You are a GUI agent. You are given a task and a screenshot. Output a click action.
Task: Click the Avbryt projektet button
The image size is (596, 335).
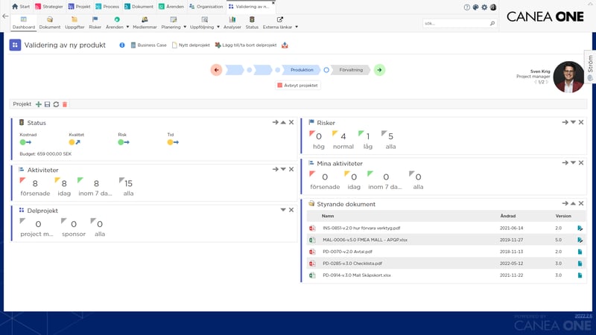[298, 86]
